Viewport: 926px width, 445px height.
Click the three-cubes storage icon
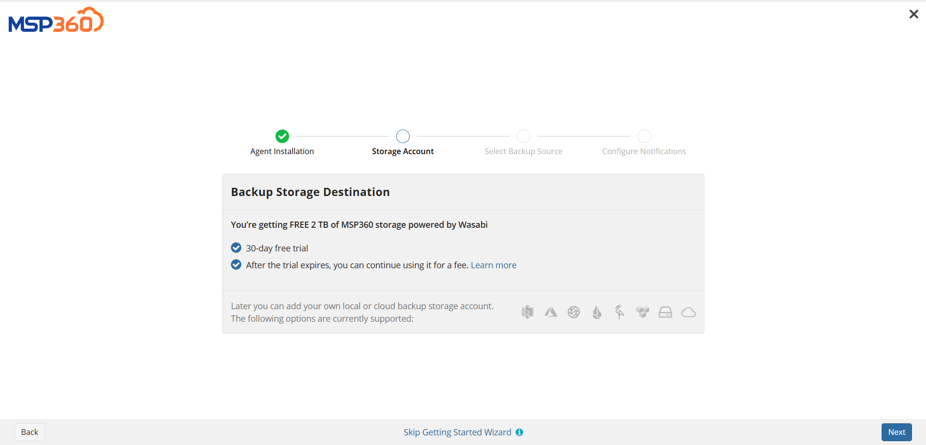click(x=642, y=312)
